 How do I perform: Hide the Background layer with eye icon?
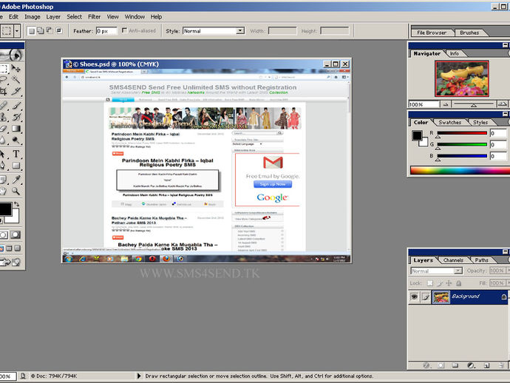click(414, 296)
